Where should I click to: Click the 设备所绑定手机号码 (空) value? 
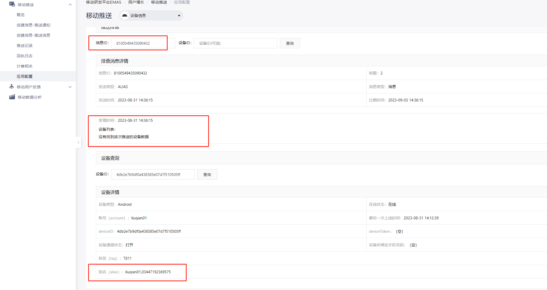[413, 245]
